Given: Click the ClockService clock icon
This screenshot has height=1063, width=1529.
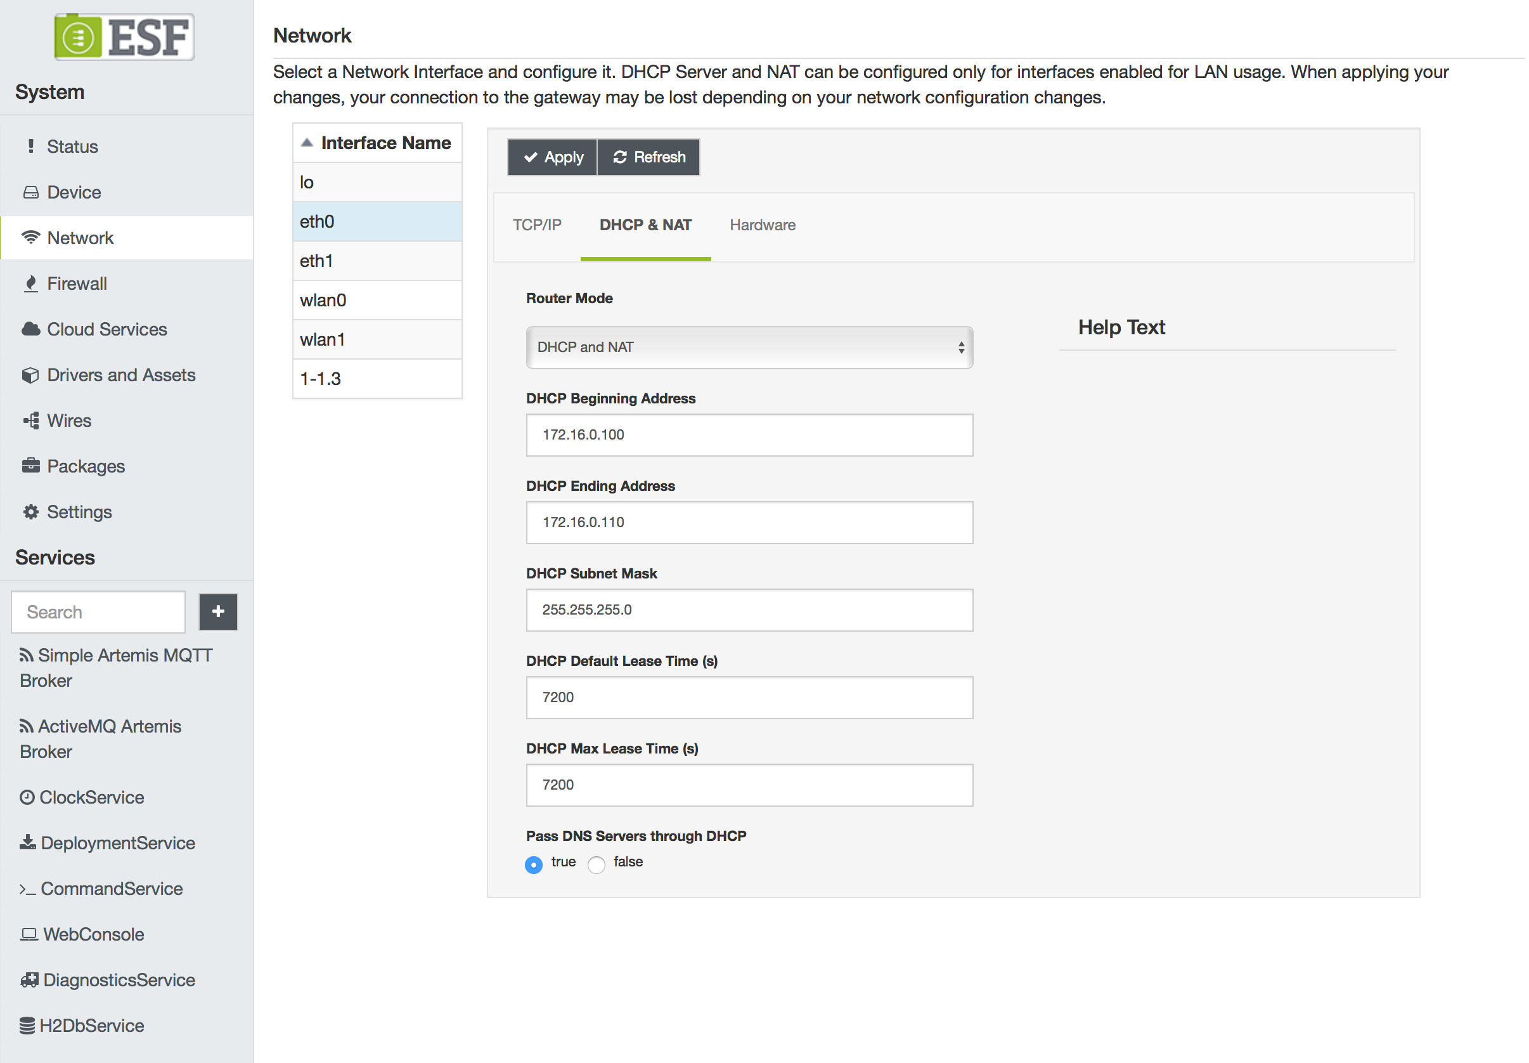Looking at the screenshot, I should coord(27,797).
